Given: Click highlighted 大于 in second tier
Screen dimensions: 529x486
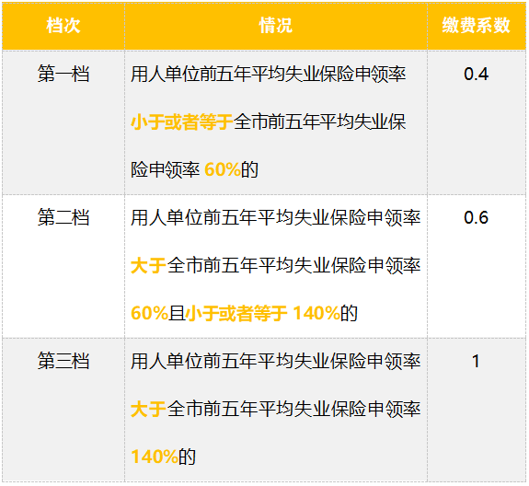Looking at the screenshot, I should click(x=148, y=265).
